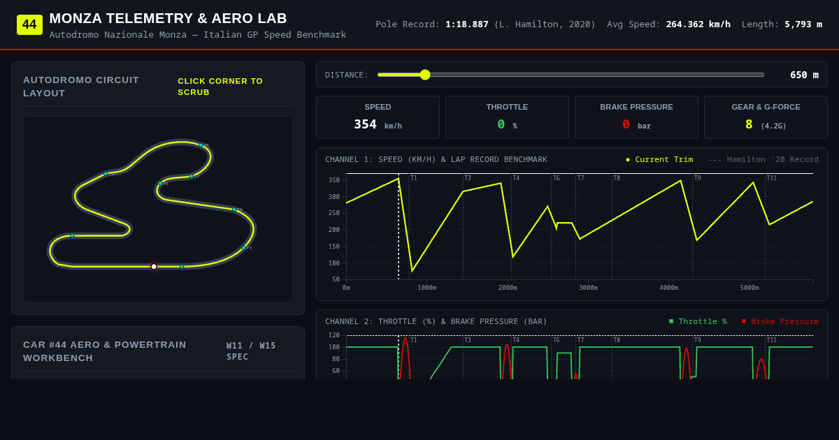Click the distance slider yellow thumb
Screen dimensions: 839x440
click(x=425, y=75)
